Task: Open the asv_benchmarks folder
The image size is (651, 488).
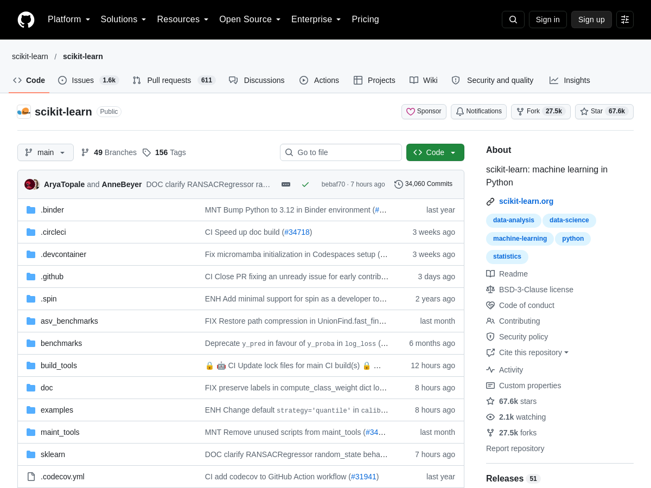Action: tap(69, 321)
